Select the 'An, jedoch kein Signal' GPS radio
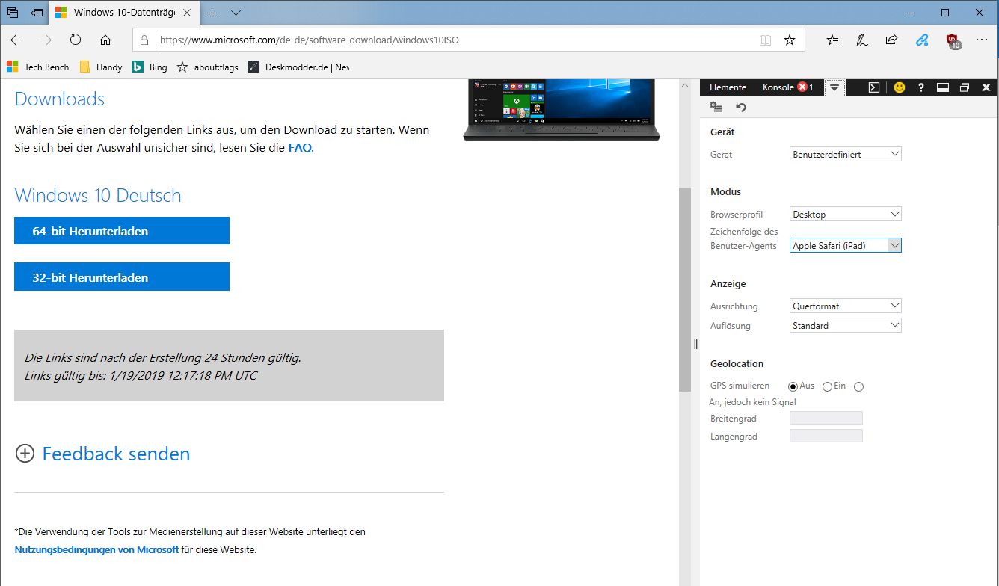Screen dimensions: 999x586 tap(858, 386)
